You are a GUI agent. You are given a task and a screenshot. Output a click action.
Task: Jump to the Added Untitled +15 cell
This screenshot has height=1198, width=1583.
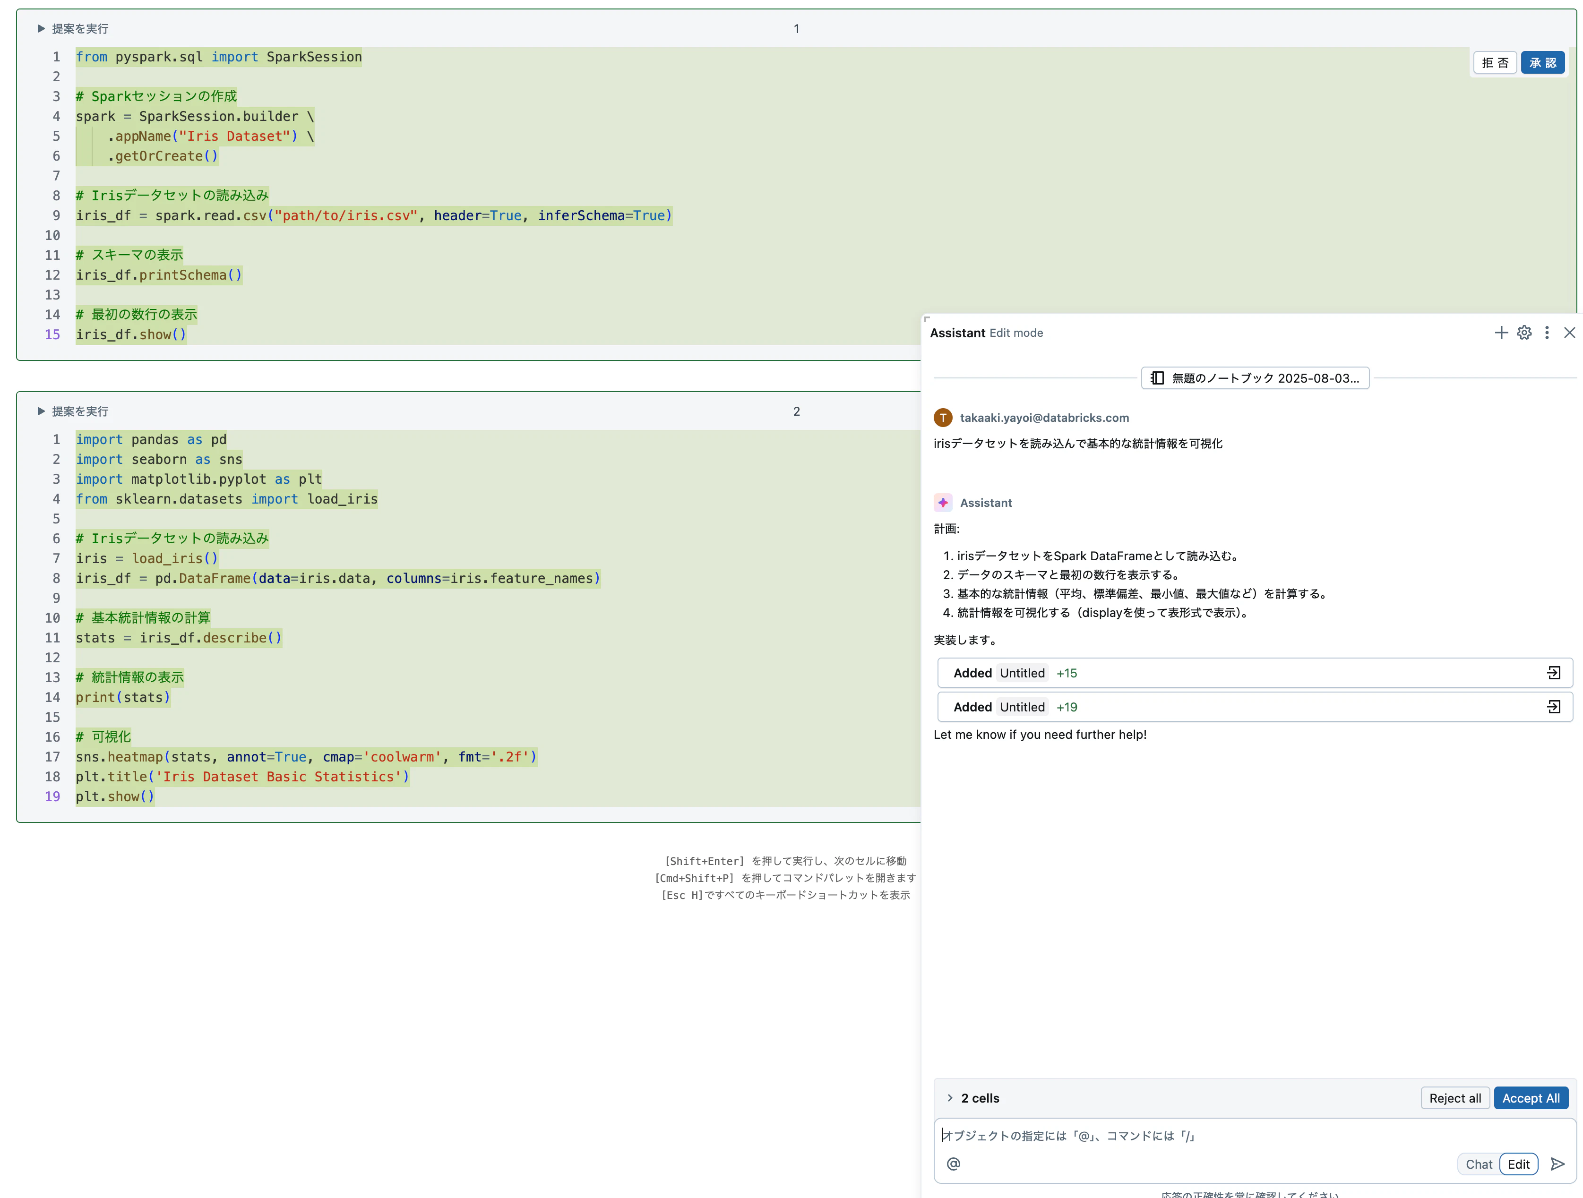coord(1554,673)
